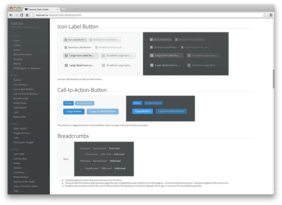This screenshot has width=282, height=205.
Task: Select Breadcrumbs in the sidebar
Action: pos(21,98)
